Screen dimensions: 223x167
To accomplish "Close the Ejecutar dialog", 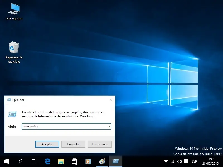I will click(x=111, y=100).
